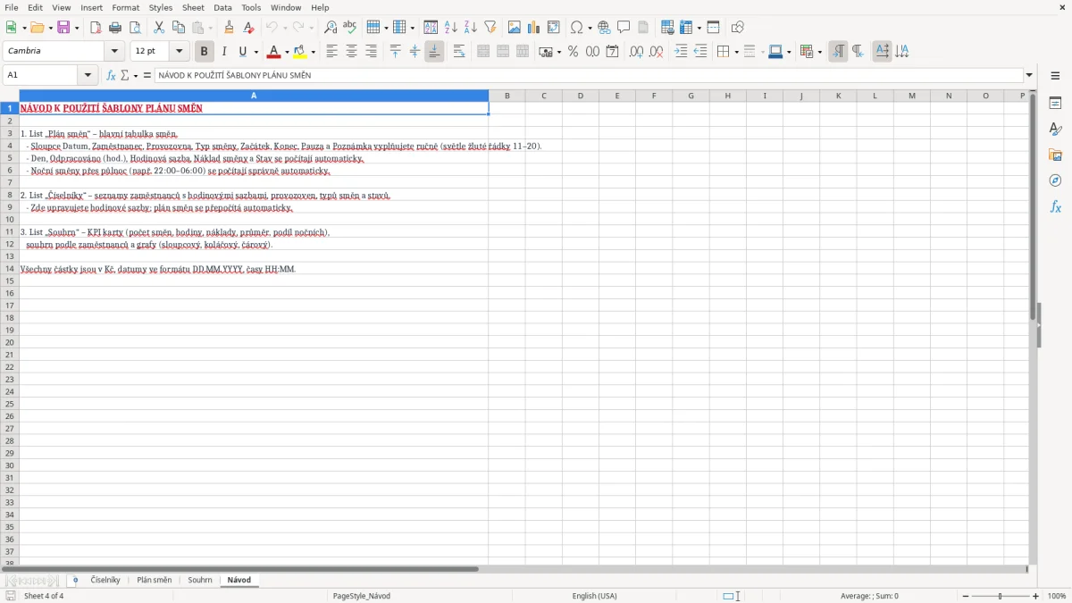Center text horizontally
This screenshot has width=1072, height=603.
pyautogui.click(x=352, y=52)
